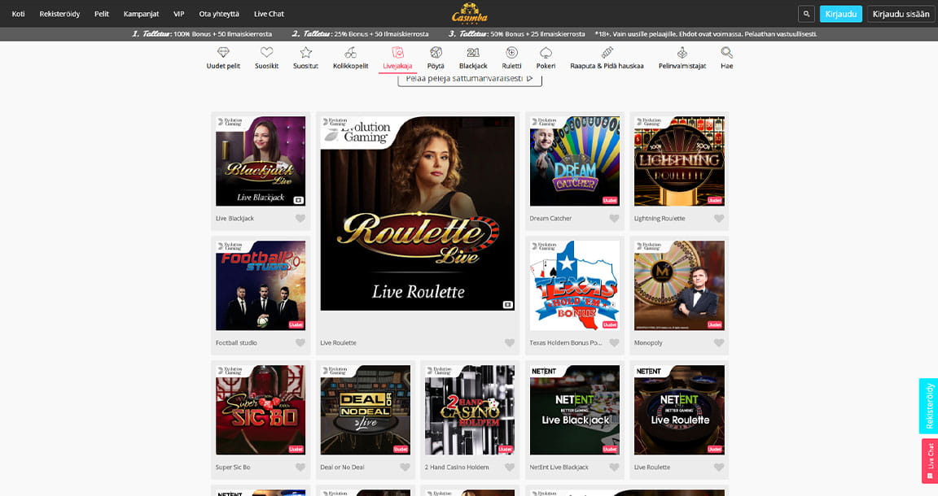Click the Kirjaudu sisään button
Image resolution: width=938 pixels, height=496 pixels.
point(901,14)
